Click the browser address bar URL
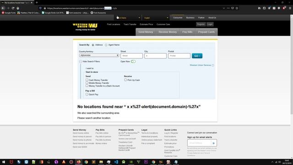 131,8
